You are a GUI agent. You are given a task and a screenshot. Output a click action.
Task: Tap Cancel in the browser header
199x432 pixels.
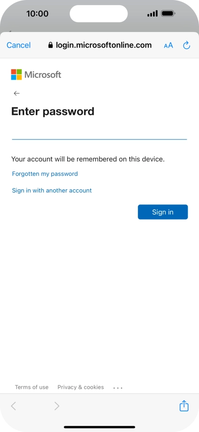click(x=18, y=45)
